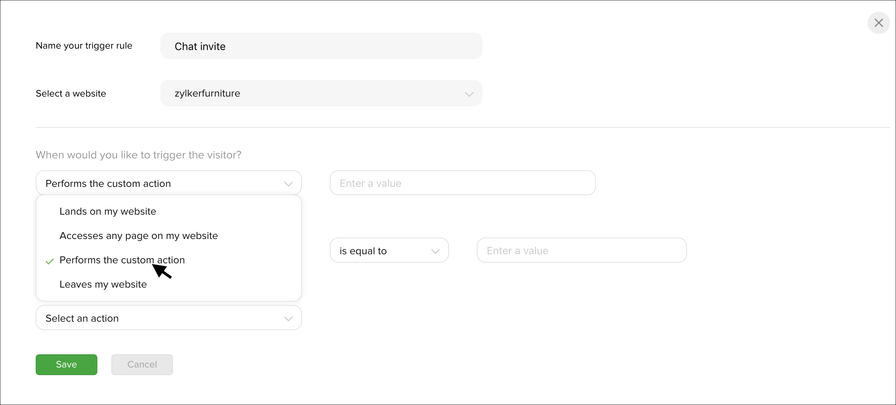The image size is (896, 405).
Task: Click chevron arrow in website selector
Action: click(x=469, y=94)
